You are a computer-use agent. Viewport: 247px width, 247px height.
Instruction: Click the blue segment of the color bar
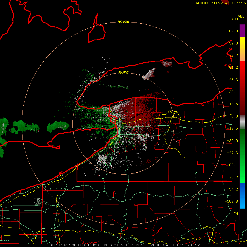pyautogui.click(x=242, y=196)
